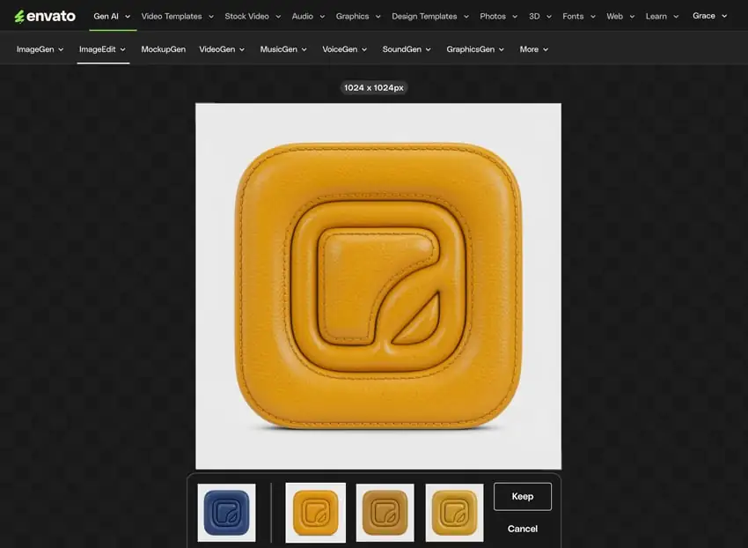This screenshot has height=548, width=748.
Task: Expand the More chevron arrow
Action: (546, 49)
